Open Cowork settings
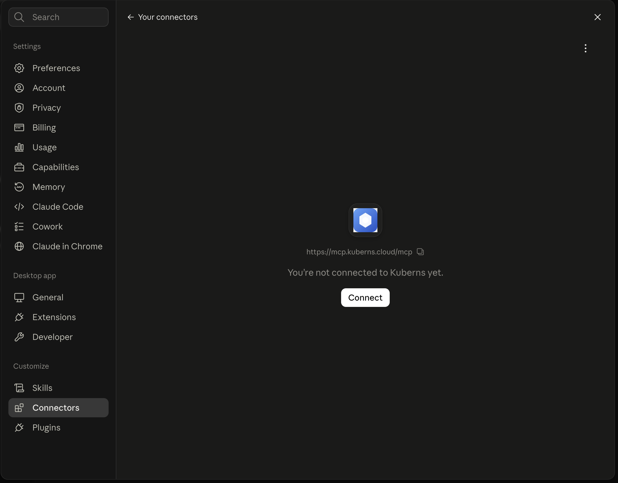This screenshot has width=618, height=483. click(58, 226)
